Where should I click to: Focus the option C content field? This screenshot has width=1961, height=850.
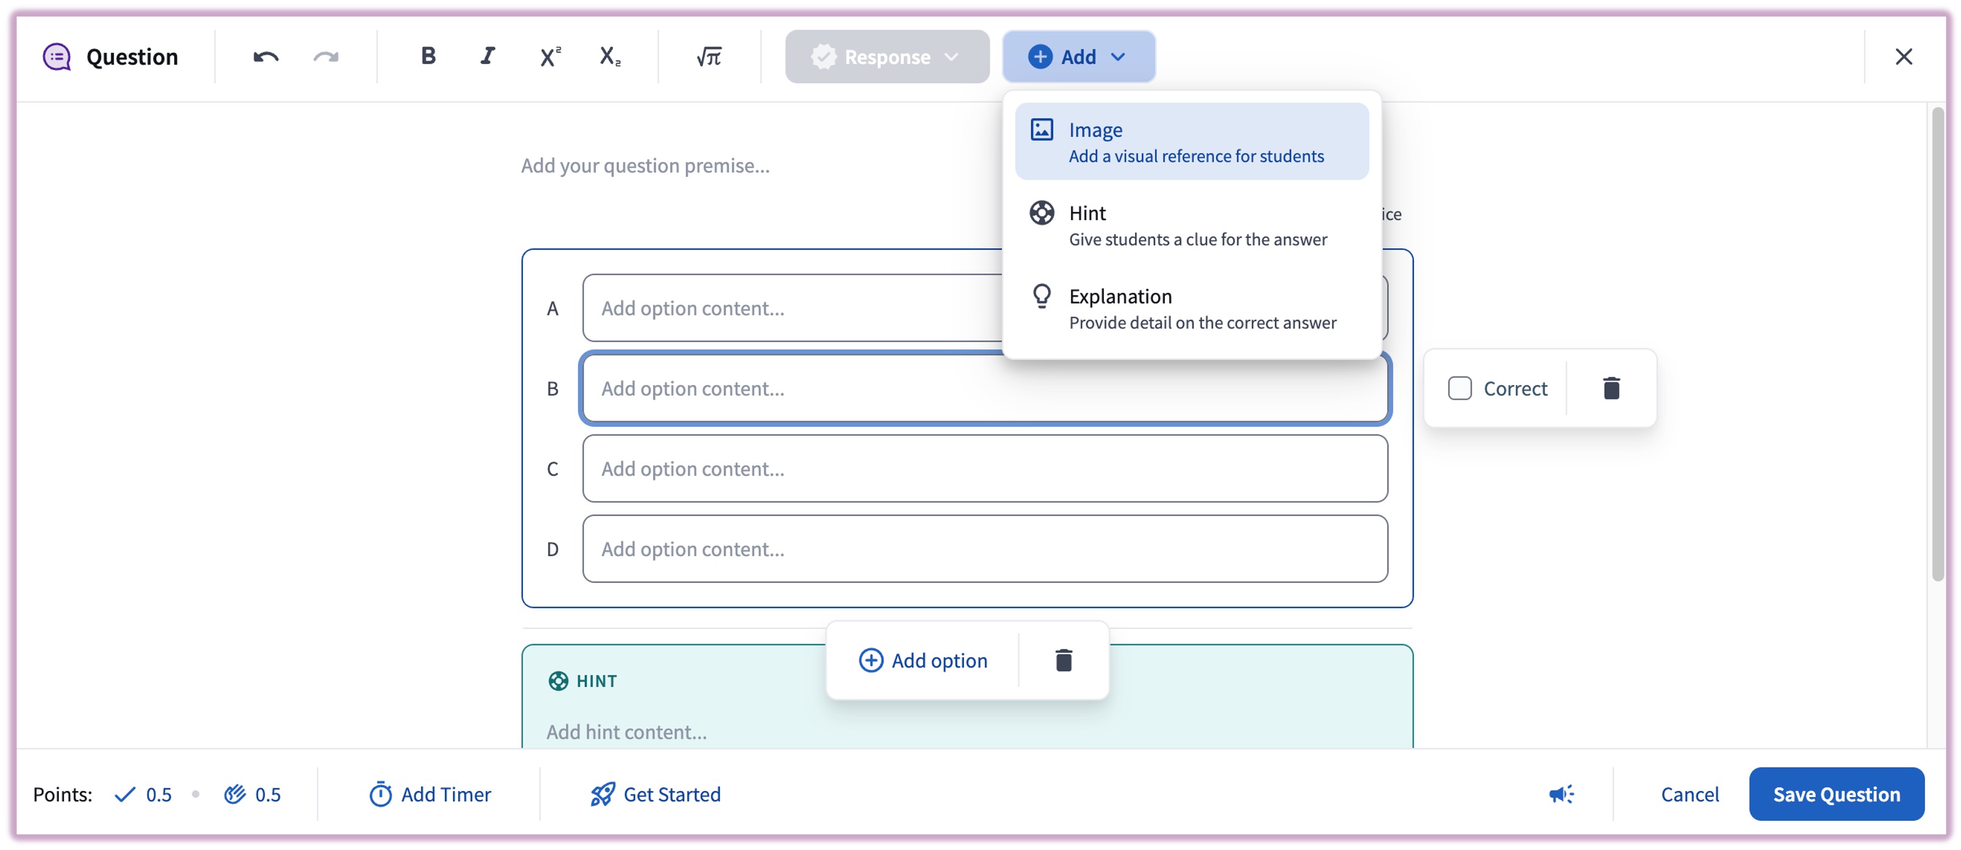pos(985,469)
